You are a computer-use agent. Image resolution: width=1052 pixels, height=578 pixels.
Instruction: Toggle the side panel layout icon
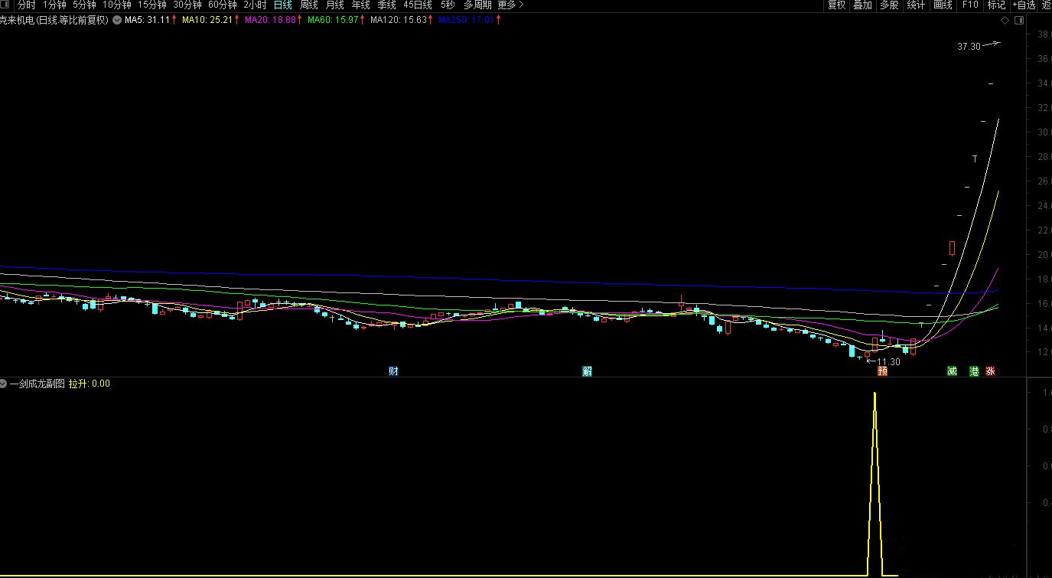pos(1018,21)
